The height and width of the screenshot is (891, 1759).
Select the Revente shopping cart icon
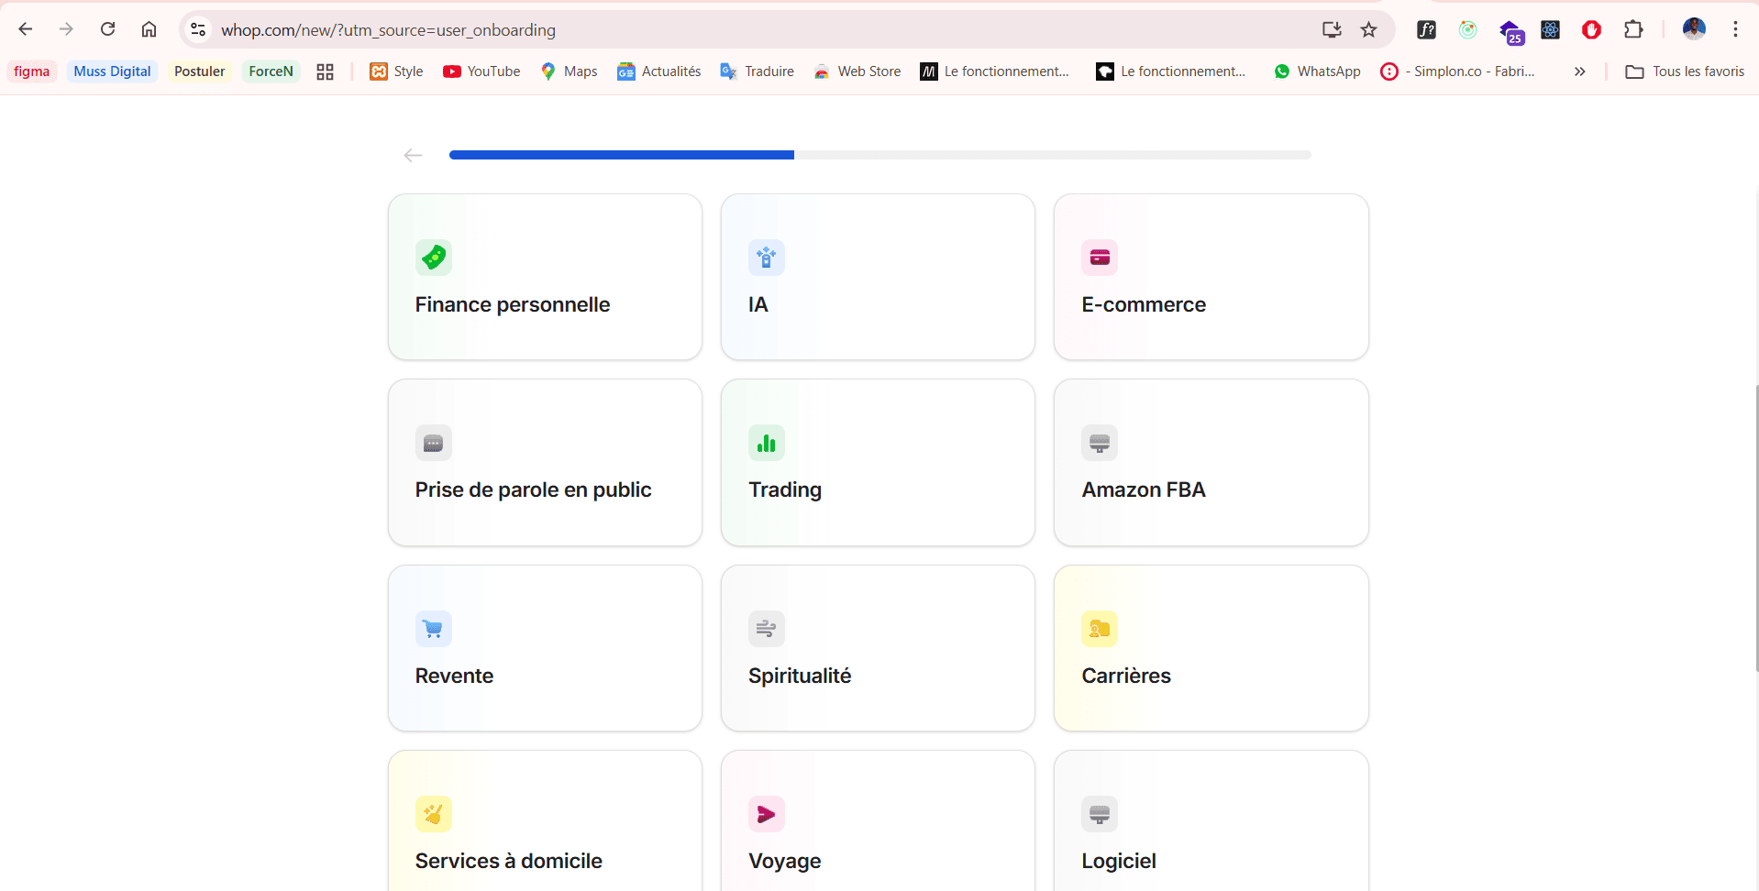coord(433,628)
